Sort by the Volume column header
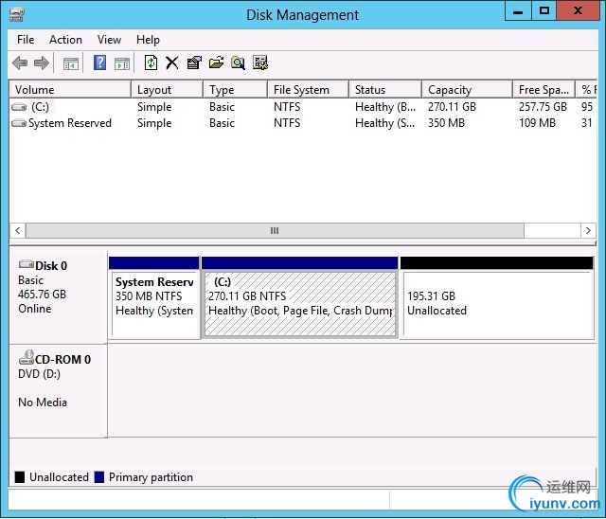This screenshot has width=606, height=519. click(70, 90)
